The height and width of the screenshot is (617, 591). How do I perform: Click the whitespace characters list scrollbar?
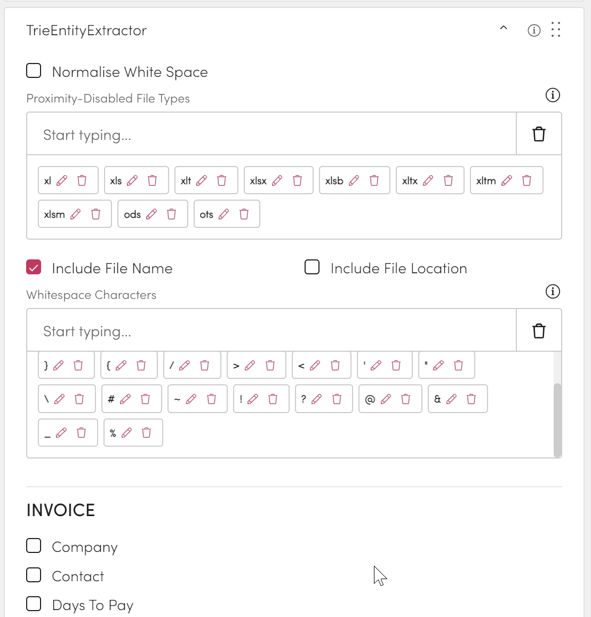click(557, 420)
